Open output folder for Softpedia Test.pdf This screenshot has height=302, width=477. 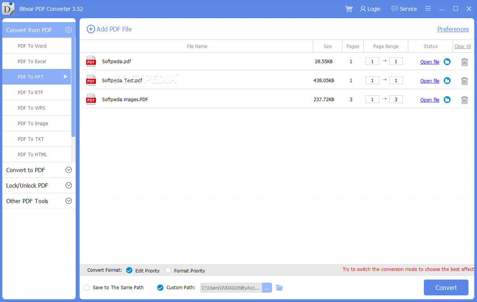click(x=447, y=81)
